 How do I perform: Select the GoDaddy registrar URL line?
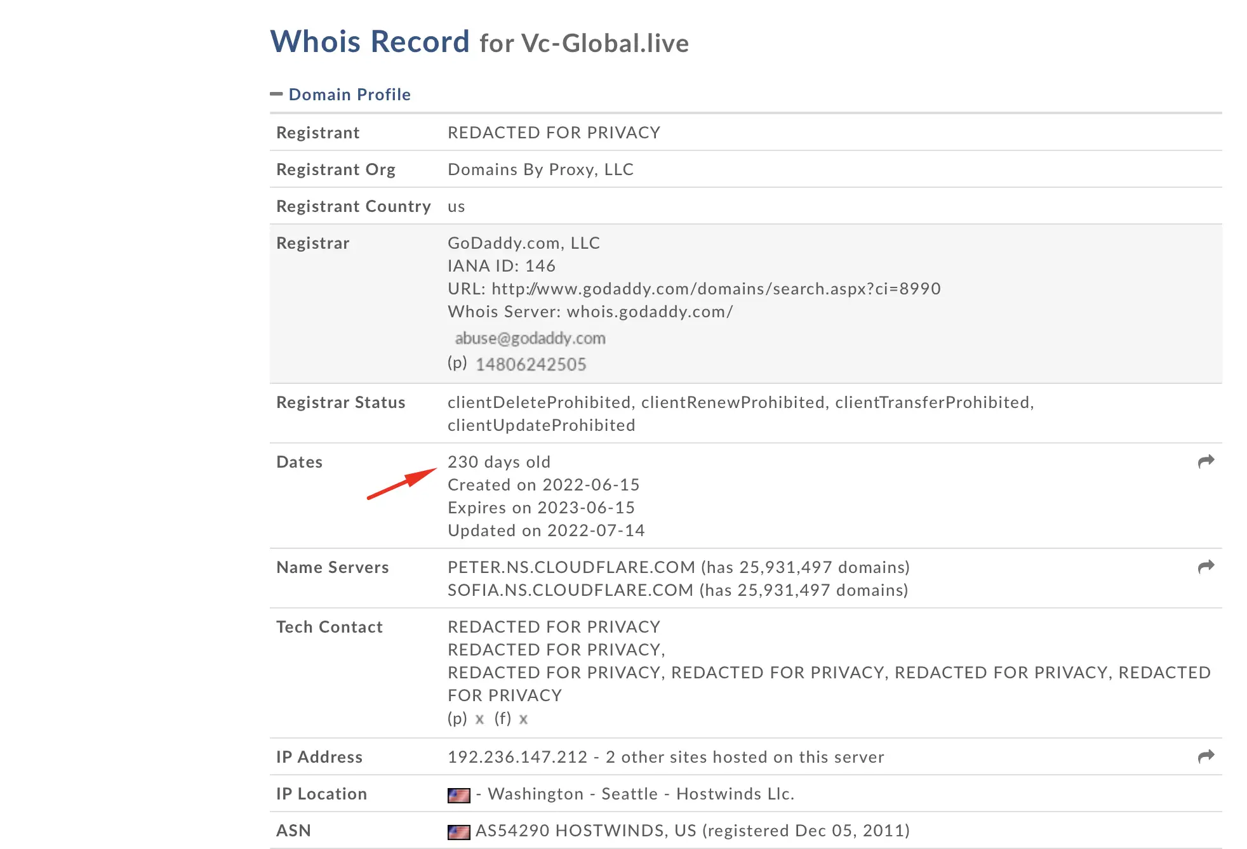tap(694, 289)
